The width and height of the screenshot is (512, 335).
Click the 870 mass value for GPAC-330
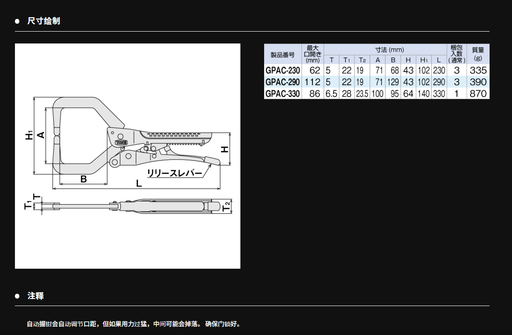pos(478,94)
